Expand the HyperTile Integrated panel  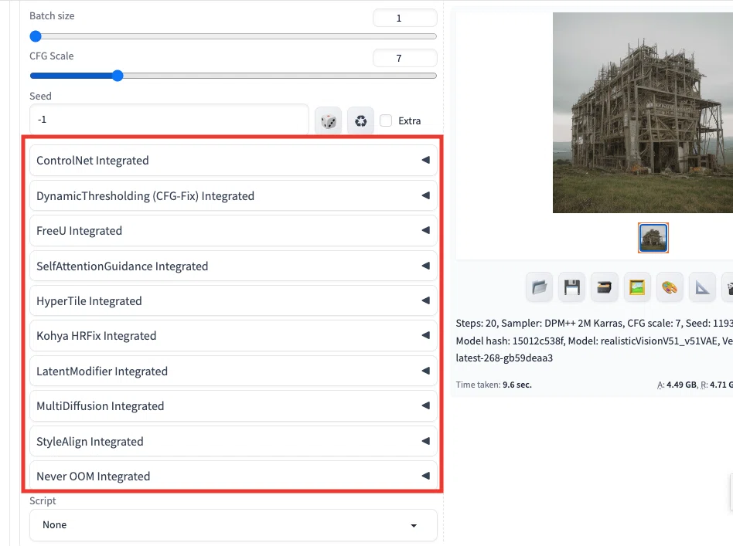click(x=234, y=300)
